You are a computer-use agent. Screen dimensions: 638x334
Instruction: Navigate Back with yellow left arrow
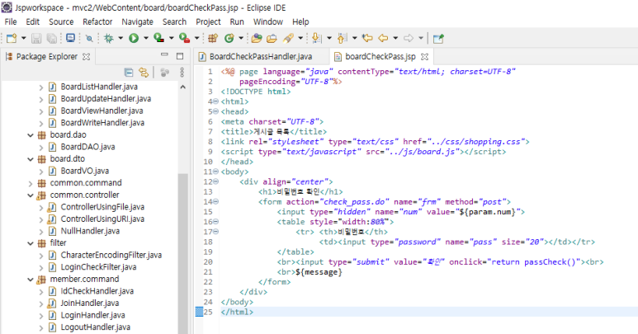[x=383, y=38]
